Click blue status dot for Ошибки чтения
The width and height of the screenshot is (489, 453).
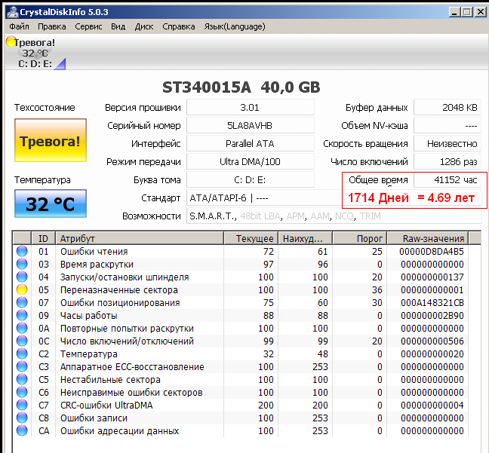tap(22, 251)
